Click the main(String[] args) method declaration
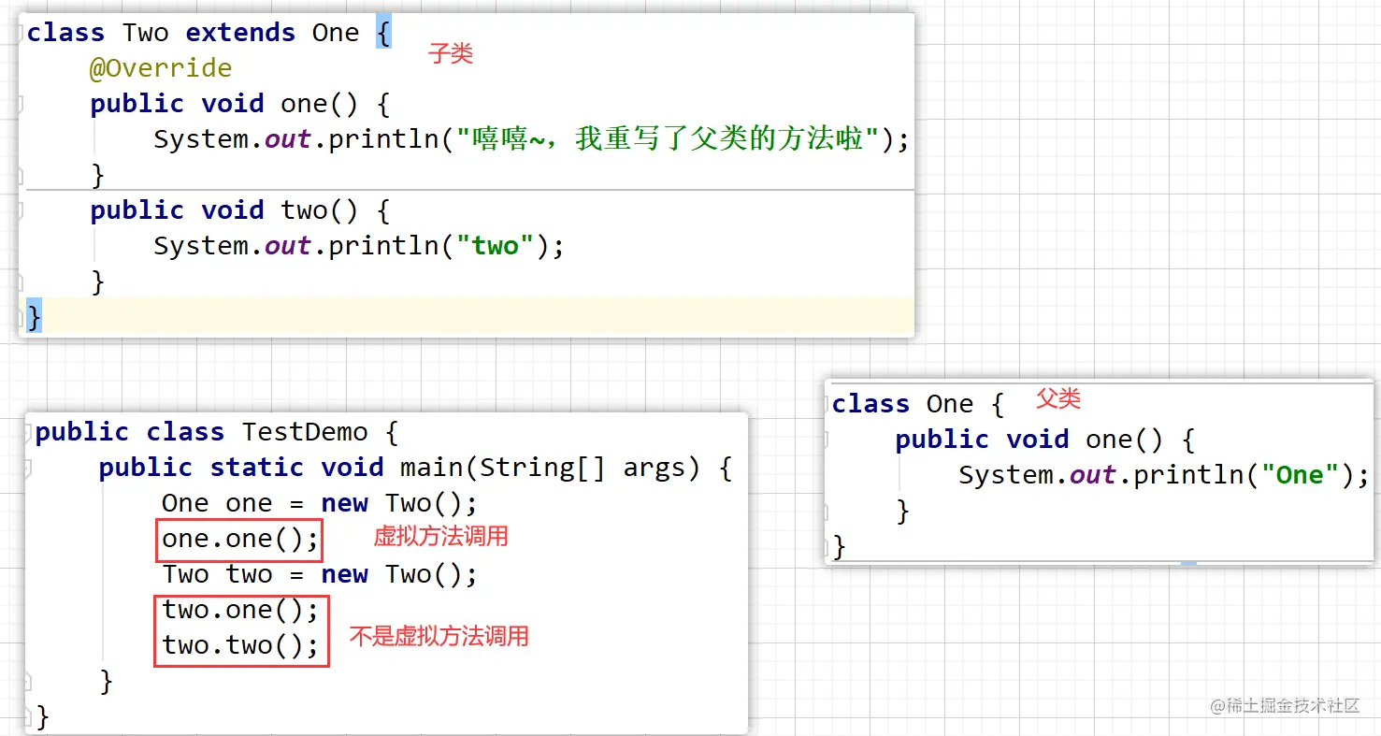The height and width of the screenshot is (736, 1381). [415, 468]
